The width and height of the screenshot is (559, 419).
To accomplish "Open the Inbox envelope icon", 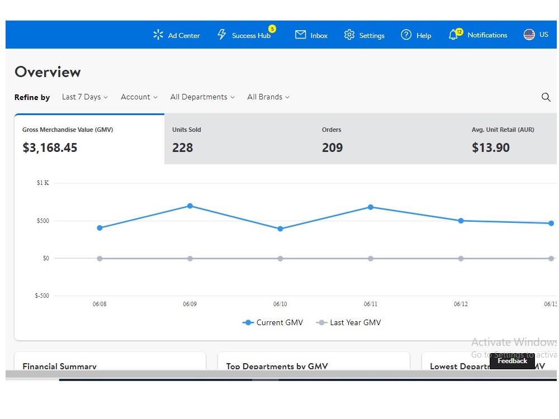I will [x=301, y=35].
